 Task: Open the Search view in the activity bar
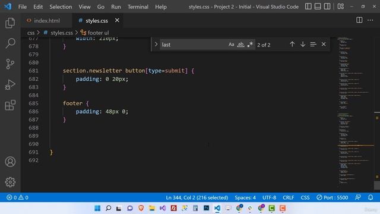coord(10,43)
